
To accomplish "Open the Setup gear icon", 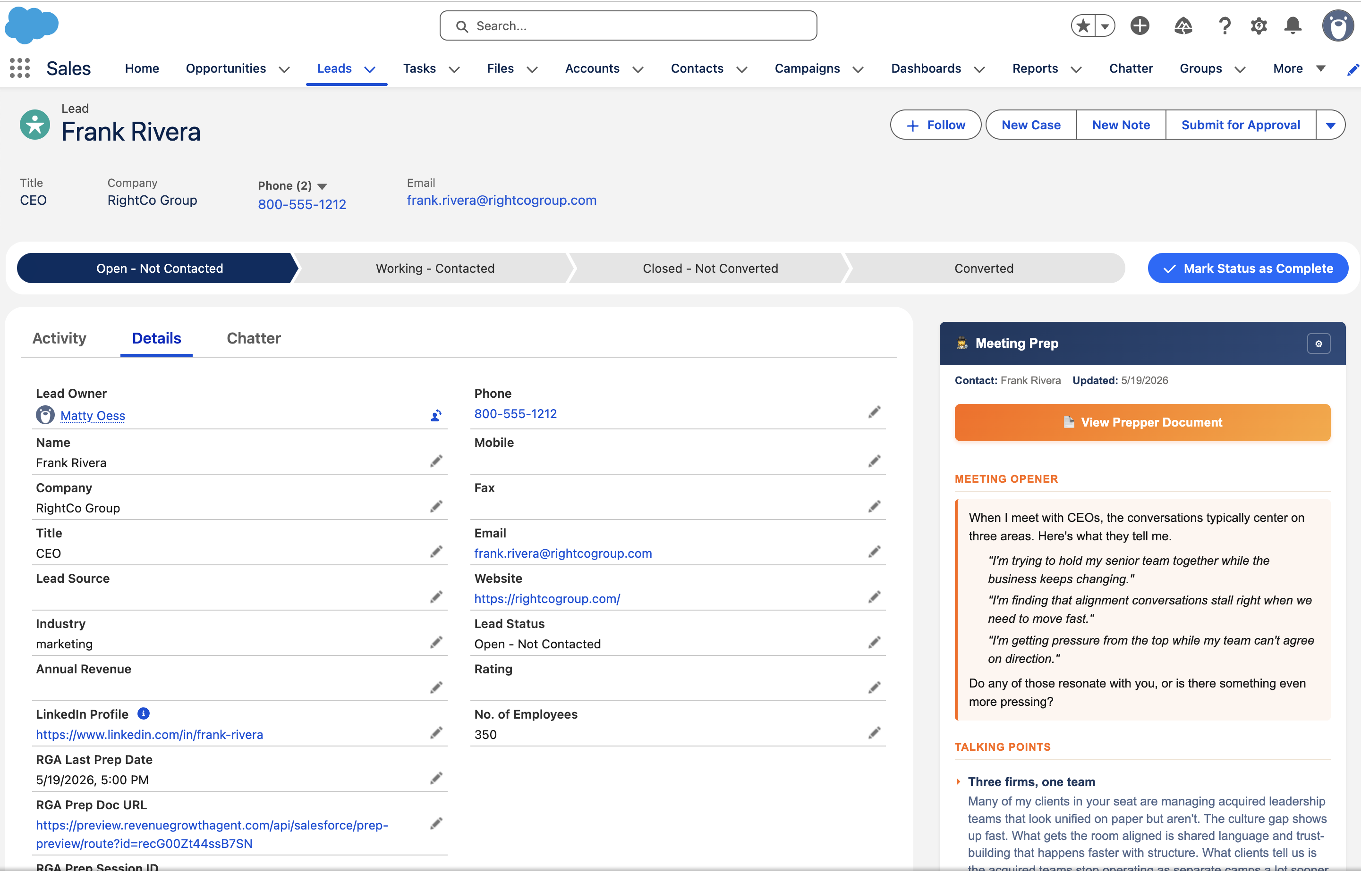I will (1259, 25).
